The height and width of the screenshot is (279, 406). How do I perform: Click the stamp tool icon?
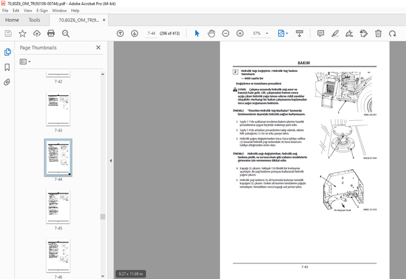tap(364, 33)
